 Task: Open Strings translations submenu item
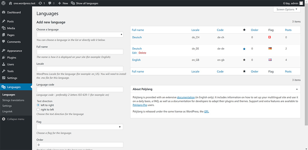pos(13,100)
